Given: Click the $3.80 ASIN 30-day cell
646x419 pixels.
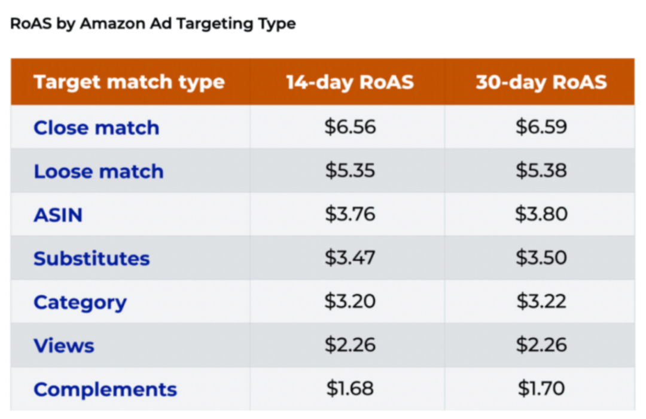Looking at the screenshot, I should point(541,214).
